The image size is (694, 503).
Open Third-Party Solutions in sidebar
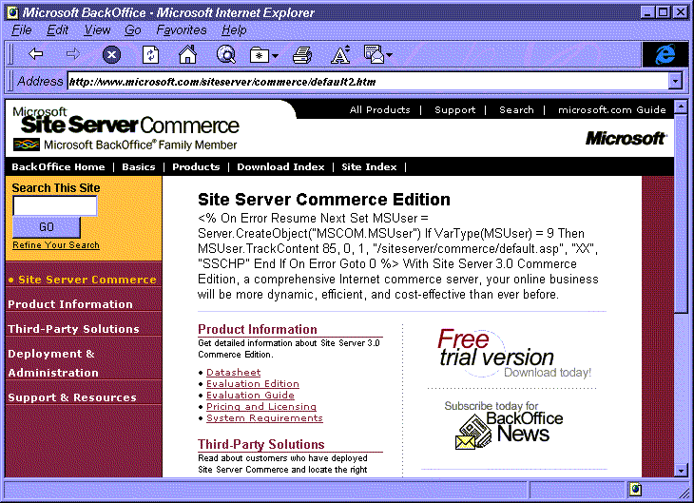pyautogui.click(x=73, y=329)
